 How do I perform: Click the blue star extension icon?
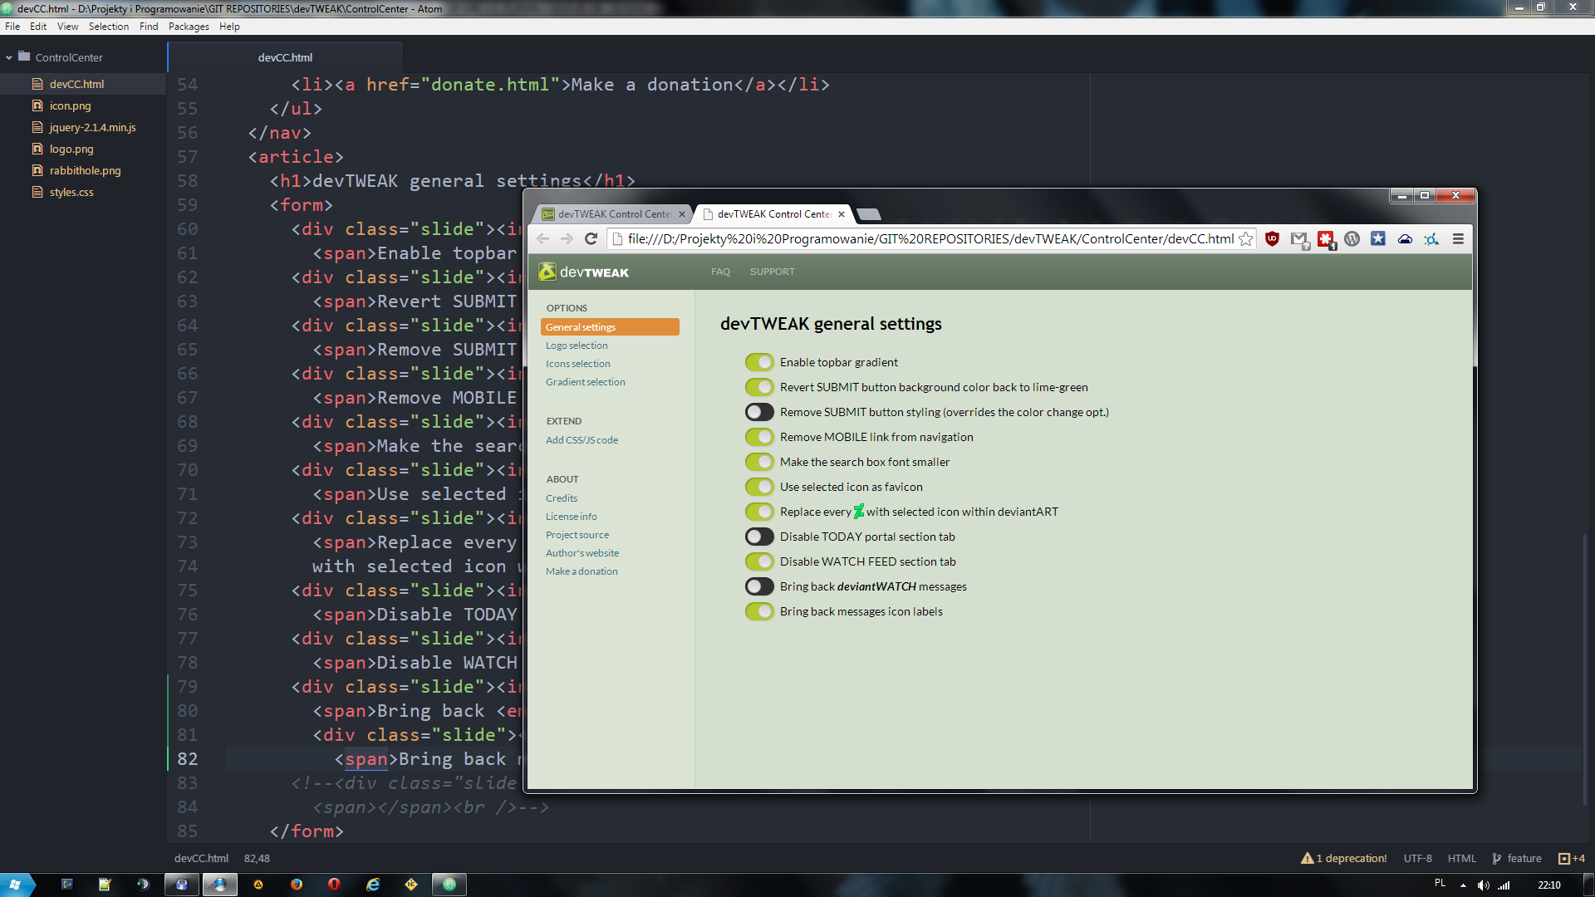1378,239
